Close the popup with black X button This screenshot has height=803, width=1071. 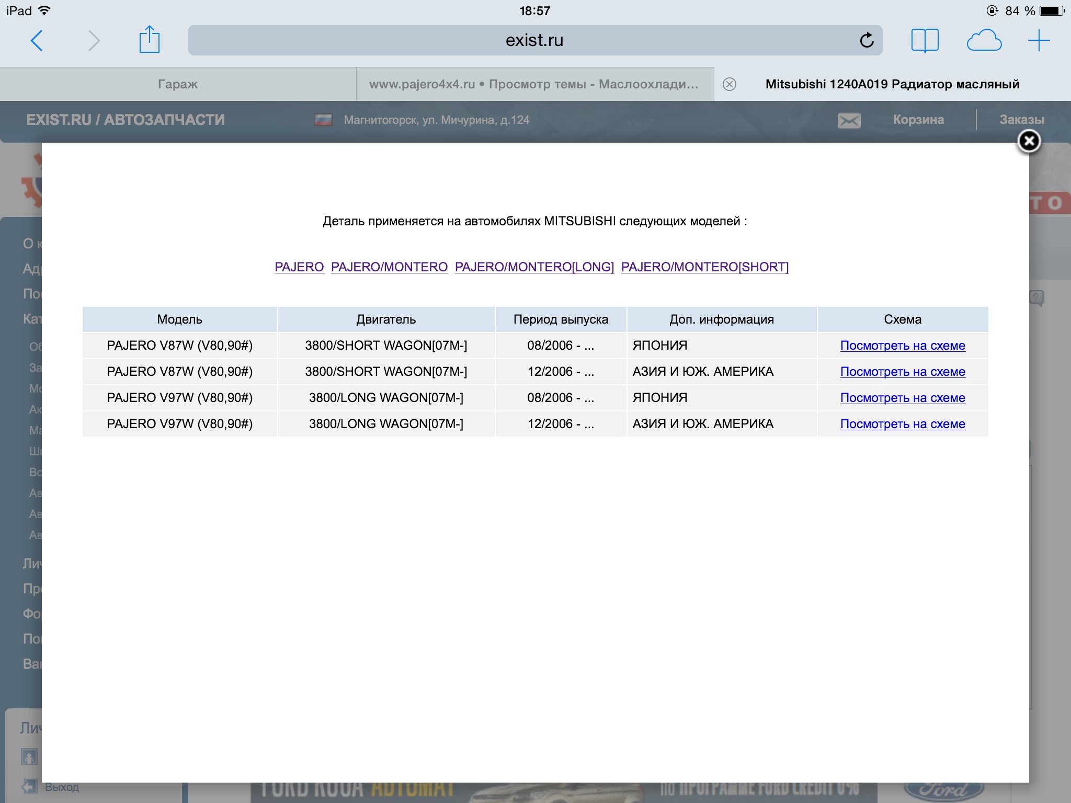coord(1029,141)
